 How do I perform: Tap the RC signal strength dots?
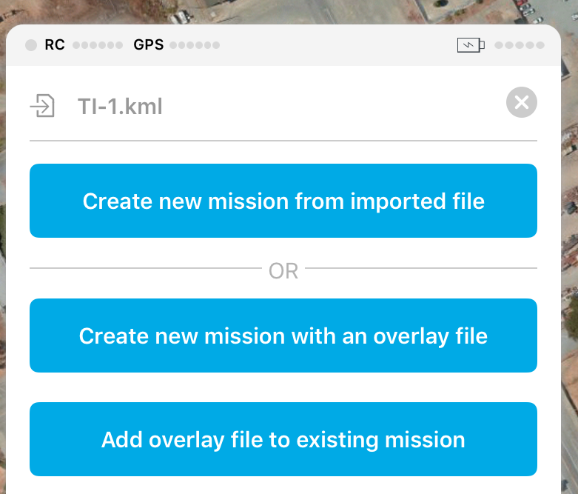click(x=98, y=45)
